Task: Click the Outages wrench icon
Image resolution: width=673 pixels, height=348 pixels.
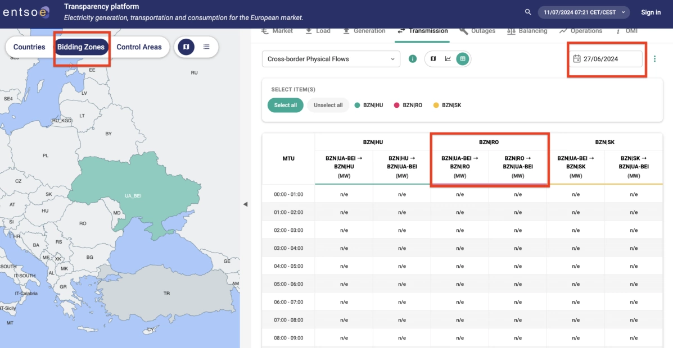Action: [463, 31]
